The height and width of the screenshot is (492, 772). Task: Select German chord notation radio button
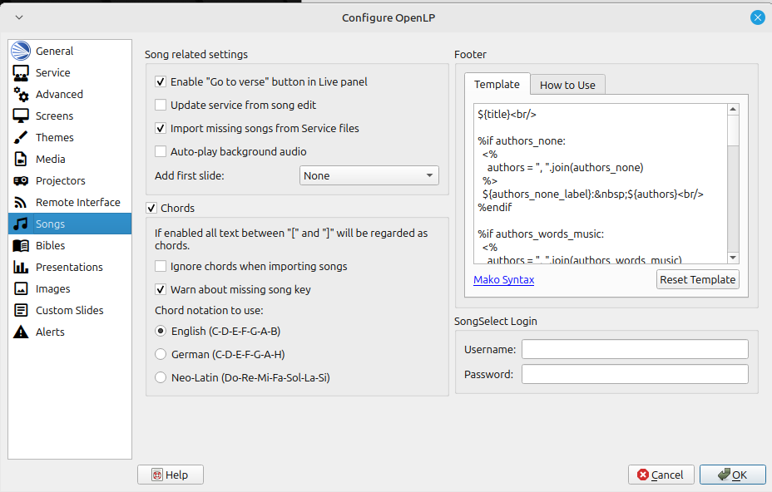pos(161,354)
